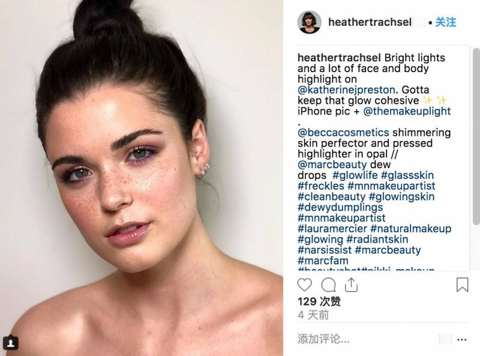Click the caption panel scrollbar
The width and height of the screenshot is (480, 356).
tap(476, 136)
